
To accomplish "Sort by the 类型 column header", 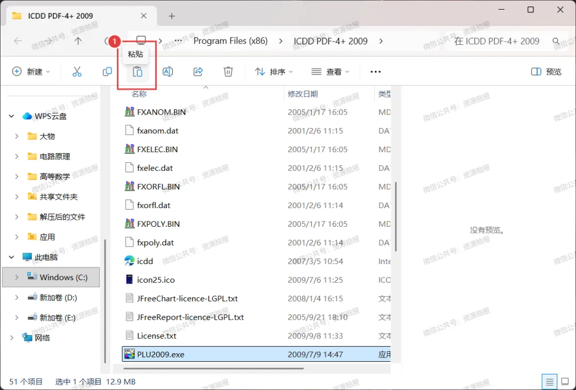I will tap(384, 94).
